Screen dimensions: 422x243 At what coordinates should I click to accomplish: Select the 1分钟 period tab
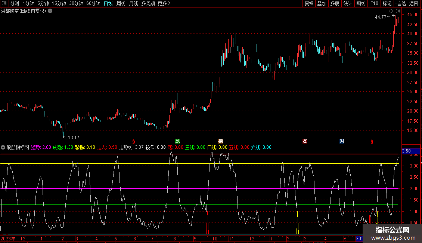tap(28, 3)
